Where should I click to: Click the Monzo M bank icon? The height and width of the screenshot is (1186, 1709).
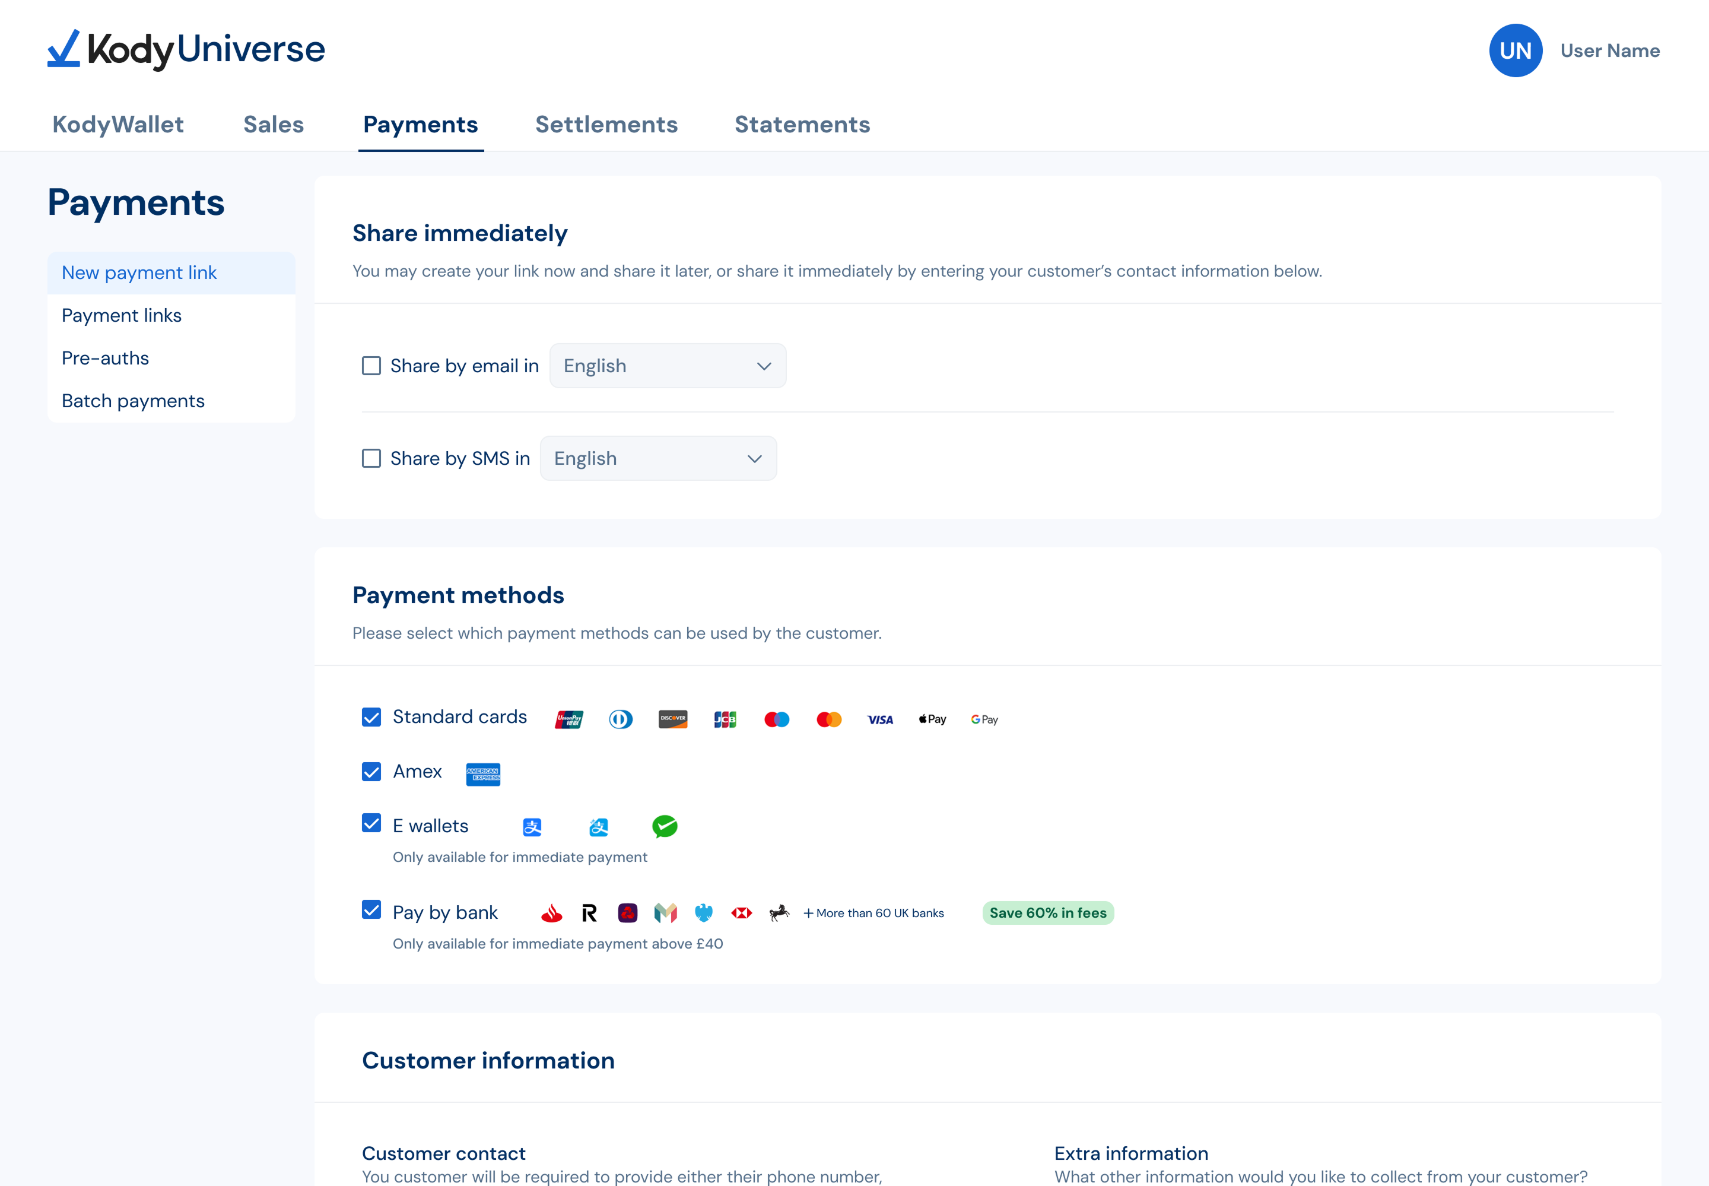pos(665,914)
